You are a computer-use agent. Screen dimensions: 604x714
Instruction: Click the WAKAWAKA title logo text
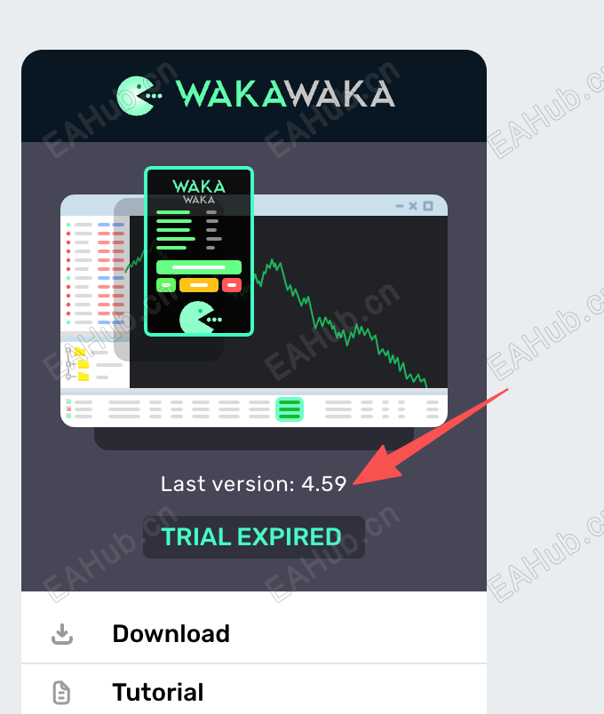(285, 94)
